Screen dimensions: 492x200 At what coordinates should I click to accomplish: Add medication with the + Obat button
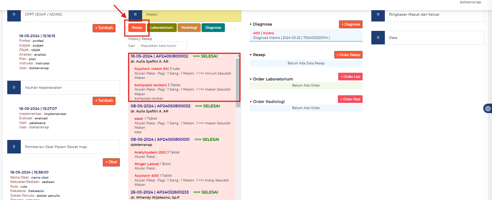point(111,162)
